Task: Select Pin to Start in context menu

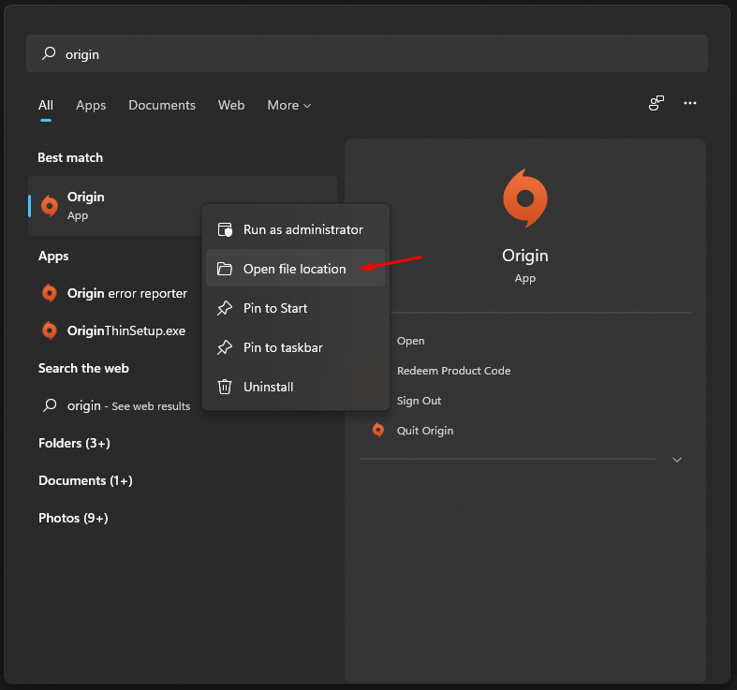Action: pyautogui.click(x=296, y=308)
